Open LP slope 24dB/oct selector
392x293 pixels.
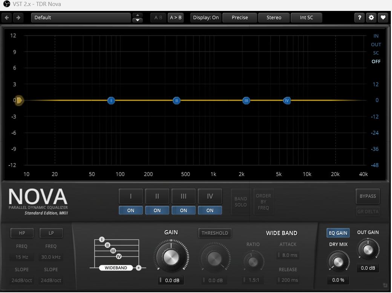(51, 280)
